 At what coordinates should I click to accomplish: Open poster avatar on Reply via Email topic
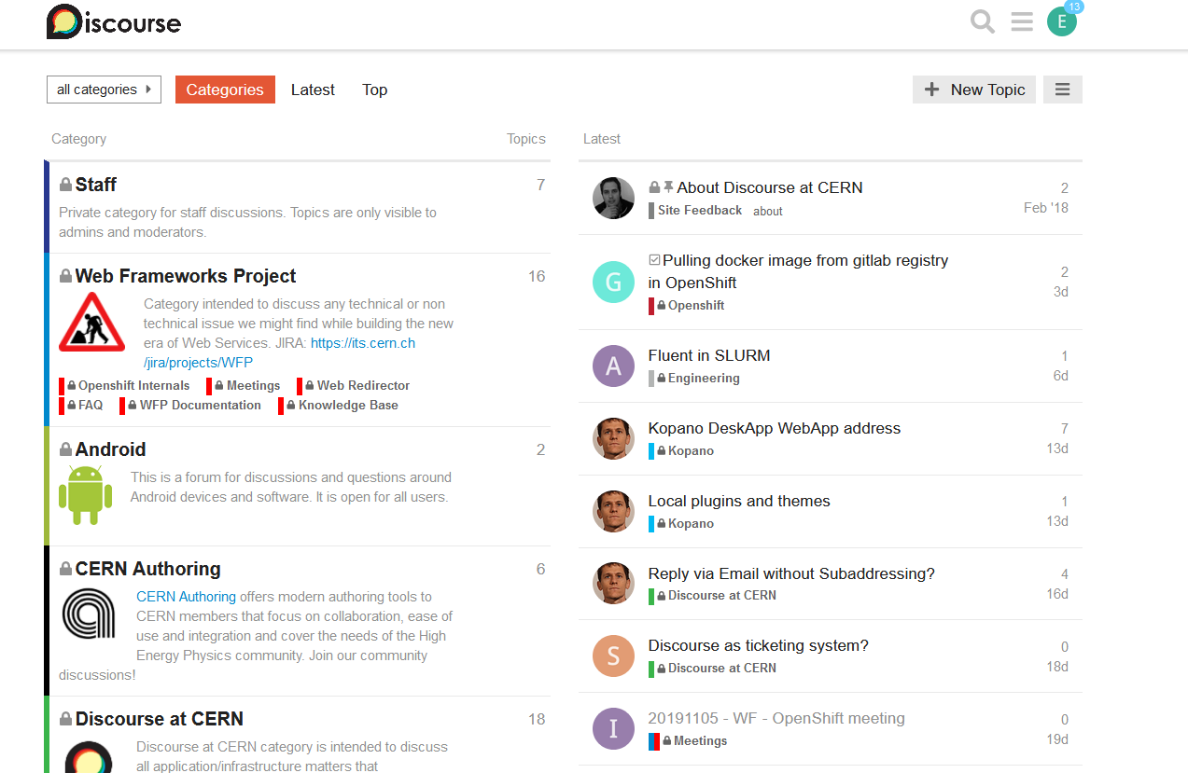pyautogui.click(x=613, y=584)
